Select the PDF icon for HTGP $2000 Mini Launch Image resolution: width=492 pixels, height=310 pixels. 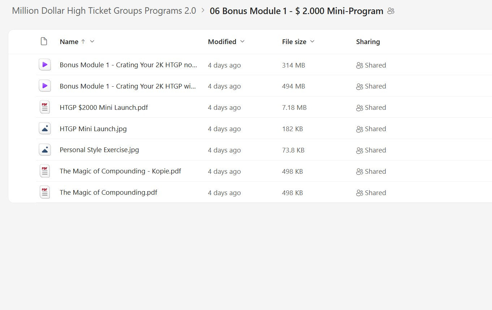(x=44, y=107)
